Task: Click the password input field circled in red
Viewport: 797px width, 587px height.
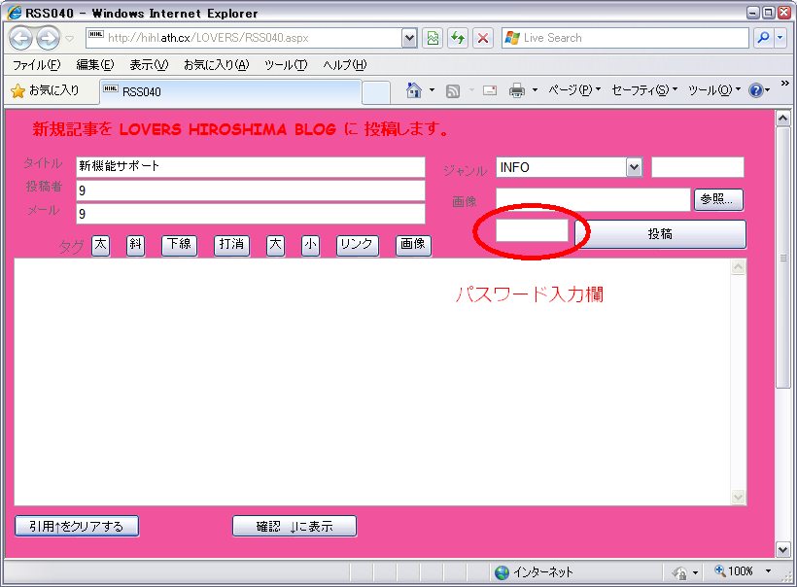Action: pyautogui.click(x=532, y=231)
